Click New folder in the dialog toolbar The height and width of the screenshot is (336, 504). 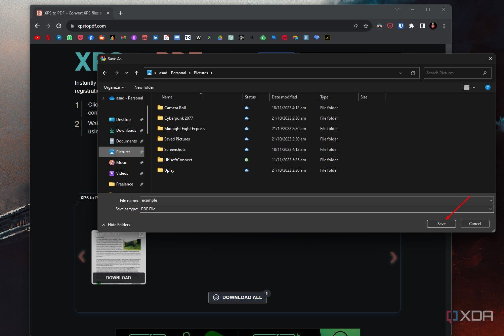144,87
